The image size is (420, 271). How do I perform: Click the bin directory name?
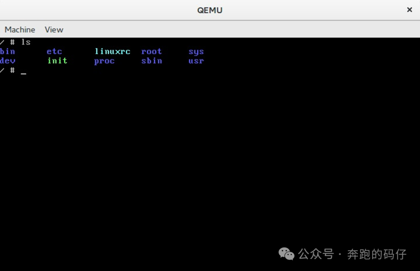click(8, 51)
